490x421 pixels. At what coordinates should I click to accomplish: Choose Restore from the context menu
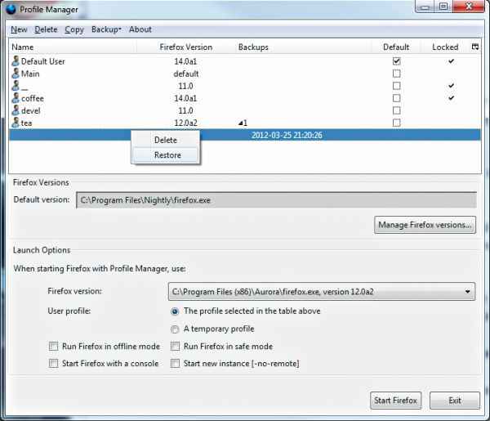point(166,155)
